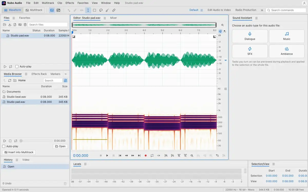This screenshot has height=192, width=308.
Task: Select Studio beat.wav in Media Browser
Action: [x=35, y=97]
